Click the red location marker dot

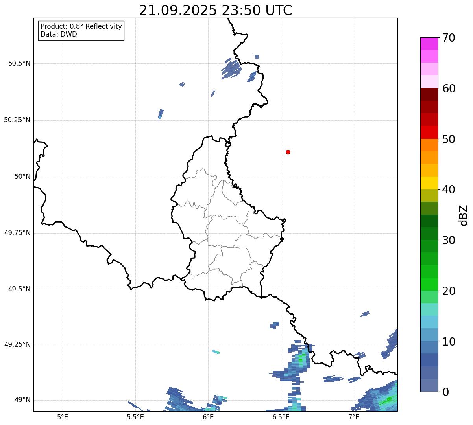pyautogui.click(x=288, y=152)
